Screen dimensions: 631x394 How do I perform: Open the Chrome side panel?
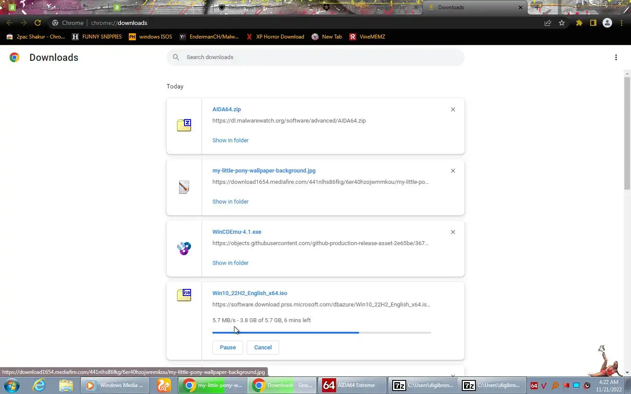(x=593, y=23)
